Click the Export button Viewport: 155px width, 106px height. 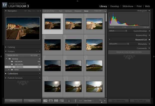tap(32, 101)
